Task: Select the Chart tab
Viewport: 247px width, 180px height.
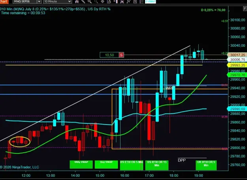Action: (x=4, y=2)
